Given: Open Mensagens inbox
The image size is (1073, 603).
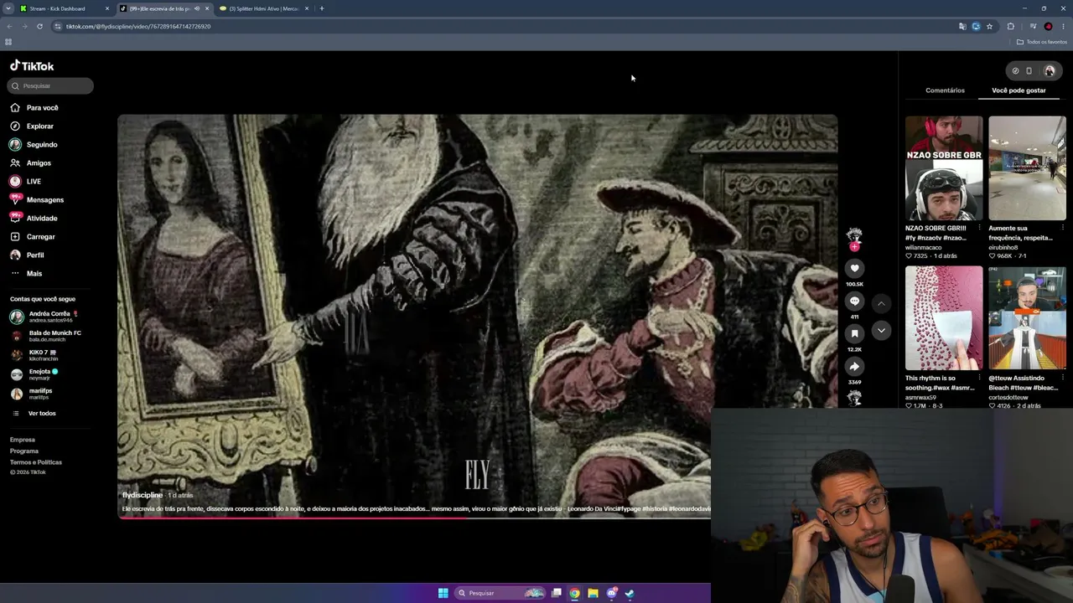Looking at the screenshot, I should click(x=37, y=200).
